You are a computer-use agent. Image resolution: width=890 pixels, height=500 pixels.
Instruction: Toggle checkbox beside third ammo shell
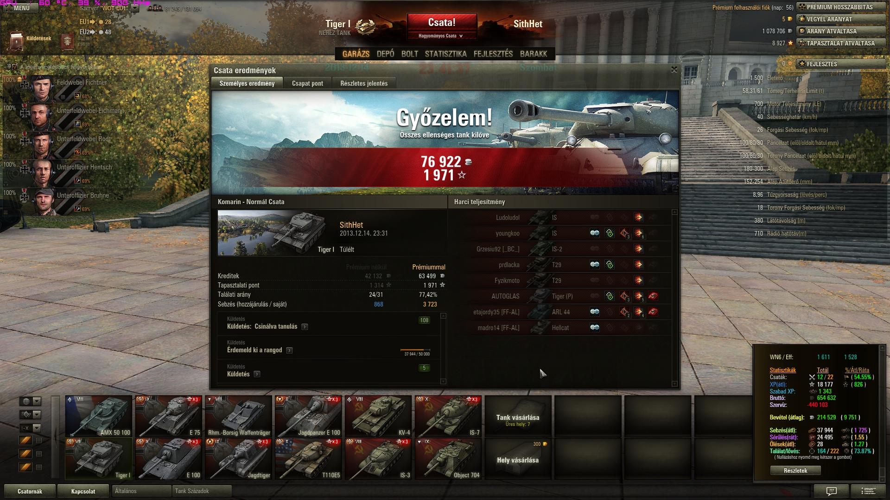pyautogui.click(x=39, y=468)
